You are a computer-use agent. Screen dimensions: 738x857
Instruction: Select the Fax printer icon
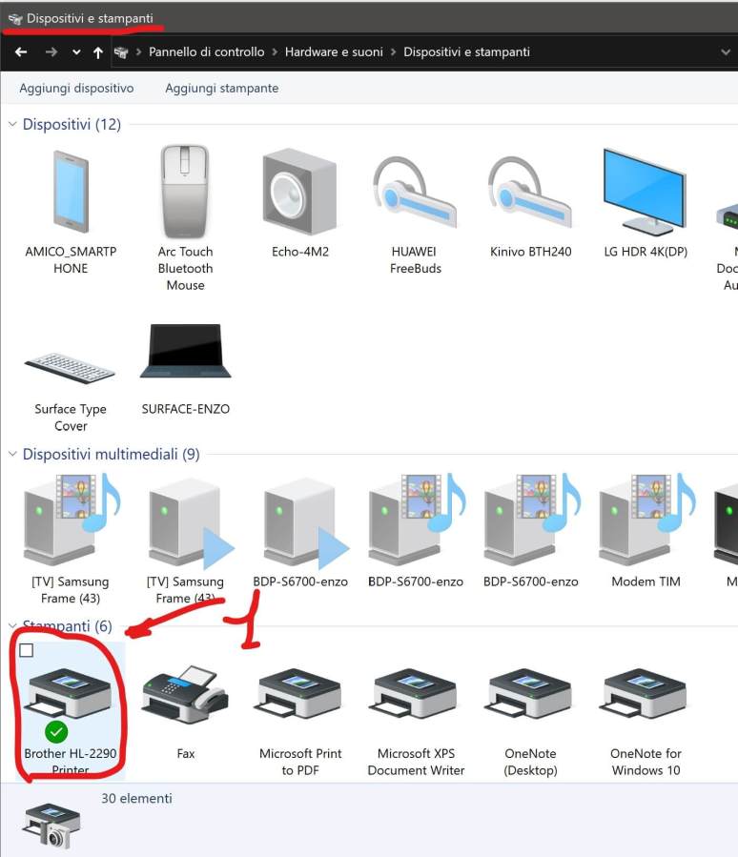tap(185, 696)
